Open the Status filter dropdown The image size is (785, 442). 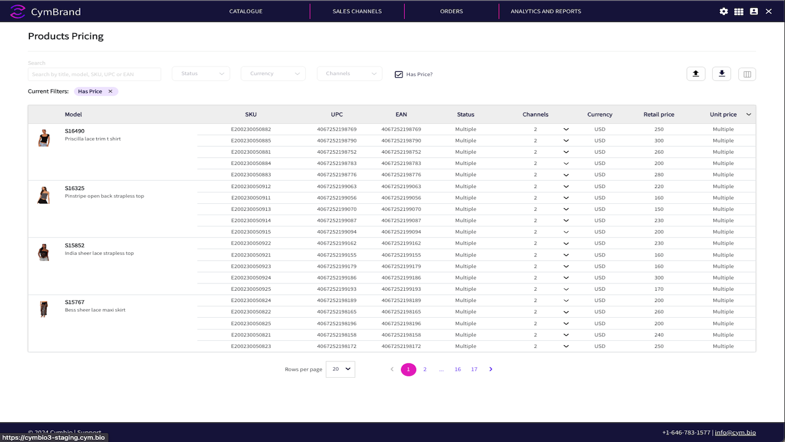pos(201,74)
